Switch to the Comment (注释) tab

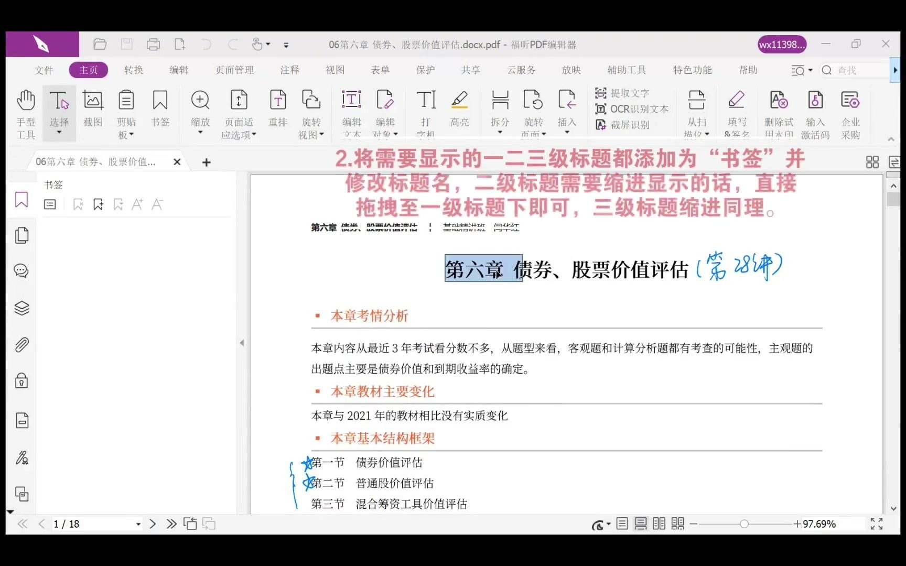point(289,70)
